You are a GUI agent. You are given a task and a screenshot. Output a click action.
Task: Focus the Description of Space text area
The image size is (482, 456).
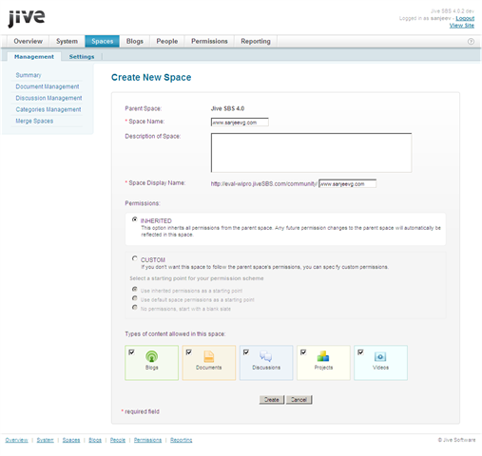pyautogui.click(x=311, y=153)
